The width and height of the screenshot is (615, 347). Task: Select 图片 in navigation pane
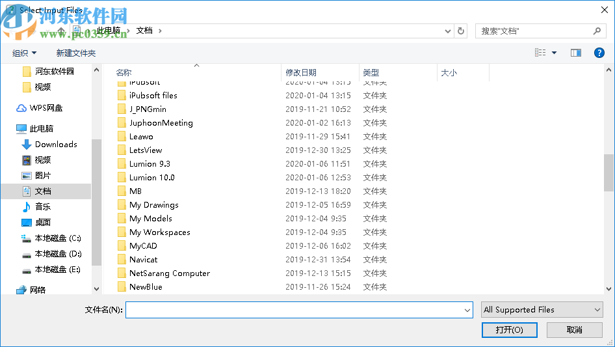tap(36, 175)
